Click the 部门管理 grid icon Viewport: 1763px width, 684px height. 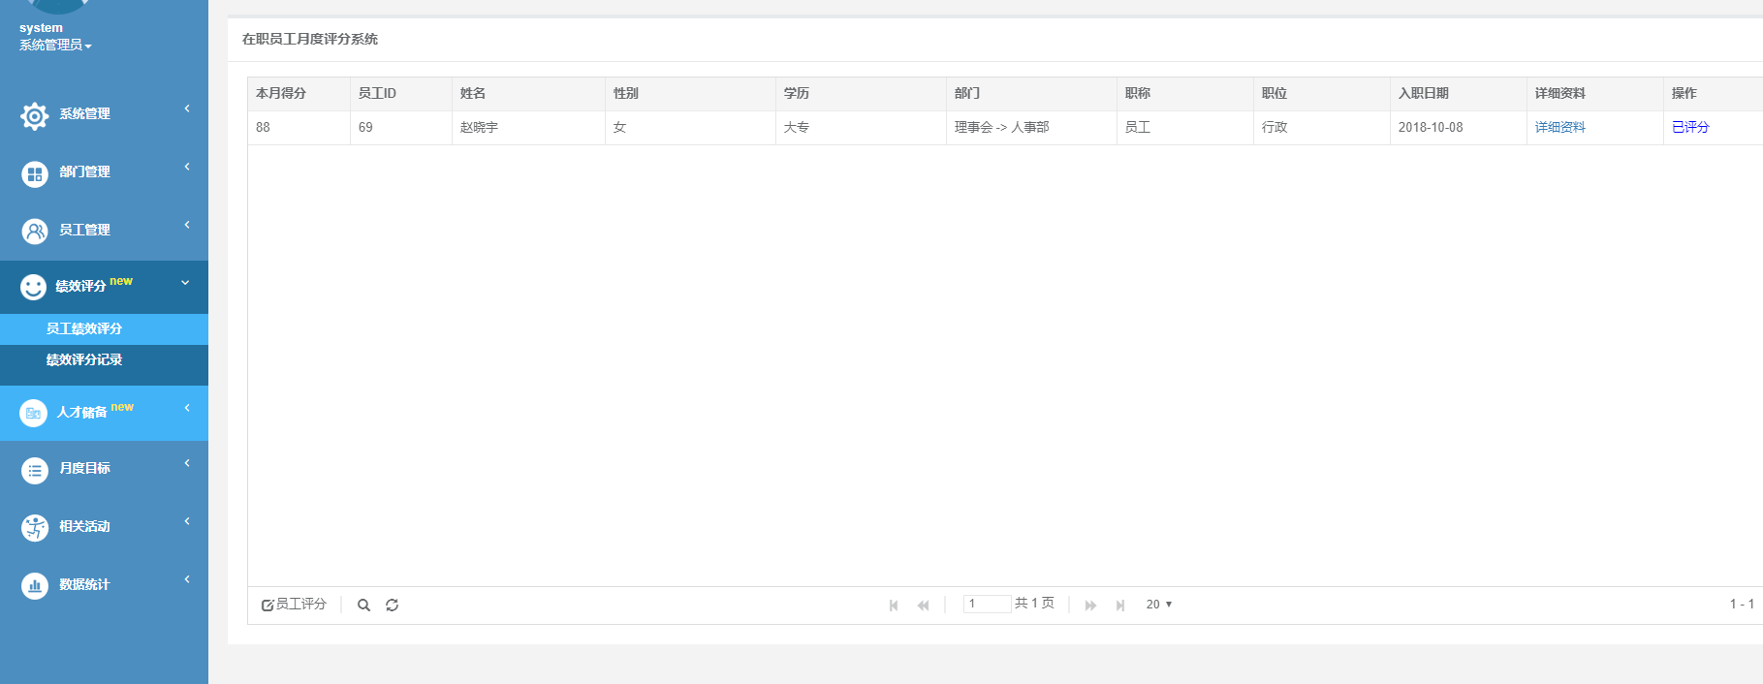pos(35,174)
